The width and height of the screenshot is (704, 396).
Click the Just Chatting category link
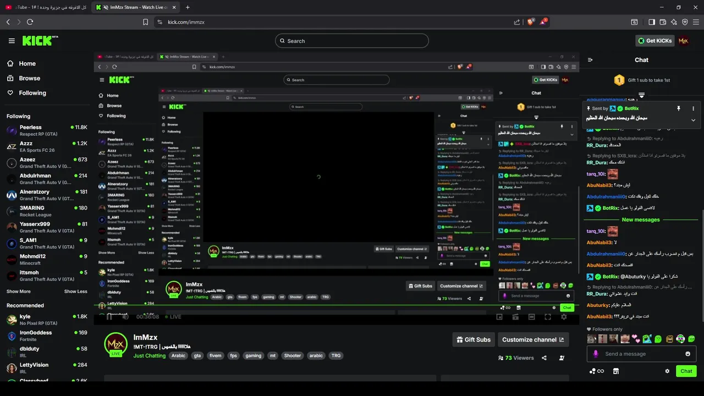point(149,356)
